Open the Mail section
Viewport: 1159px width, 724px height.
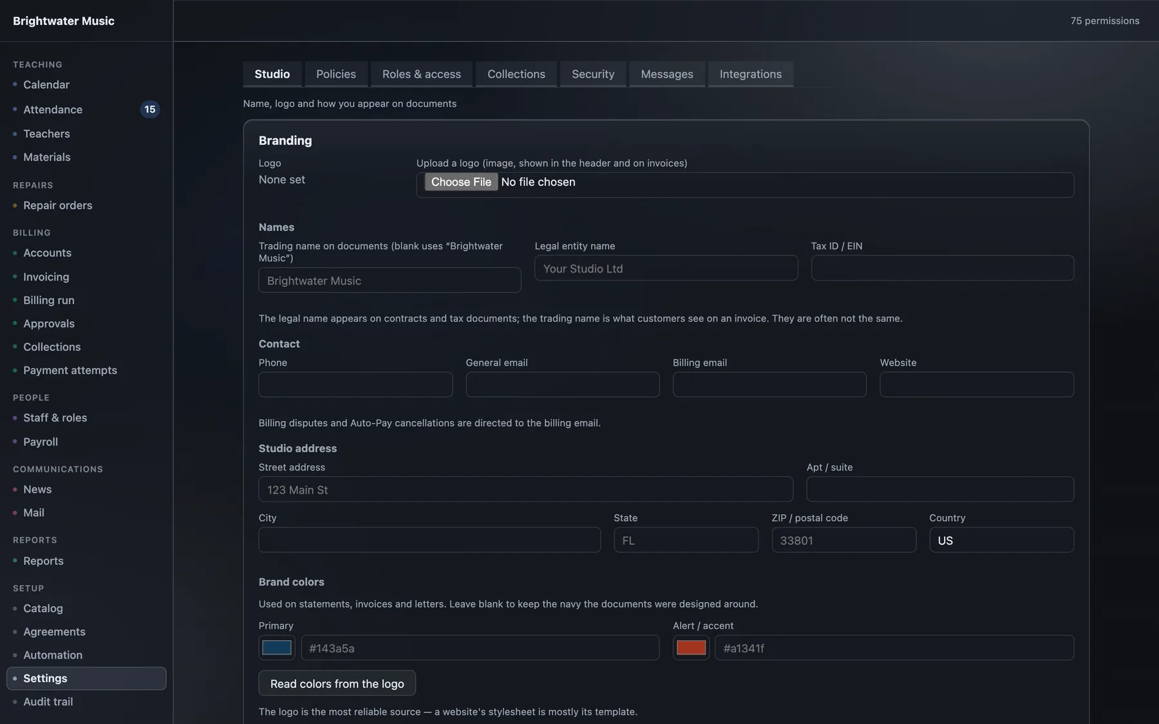click(34, 513)
